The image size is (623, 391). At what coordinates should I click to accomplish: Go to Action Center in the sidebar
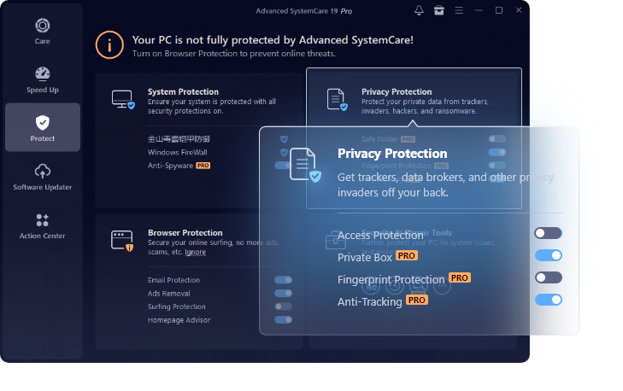pos(43,225)
